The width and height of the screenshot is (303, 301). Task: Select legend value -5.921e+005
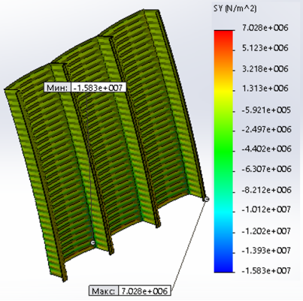266,110
